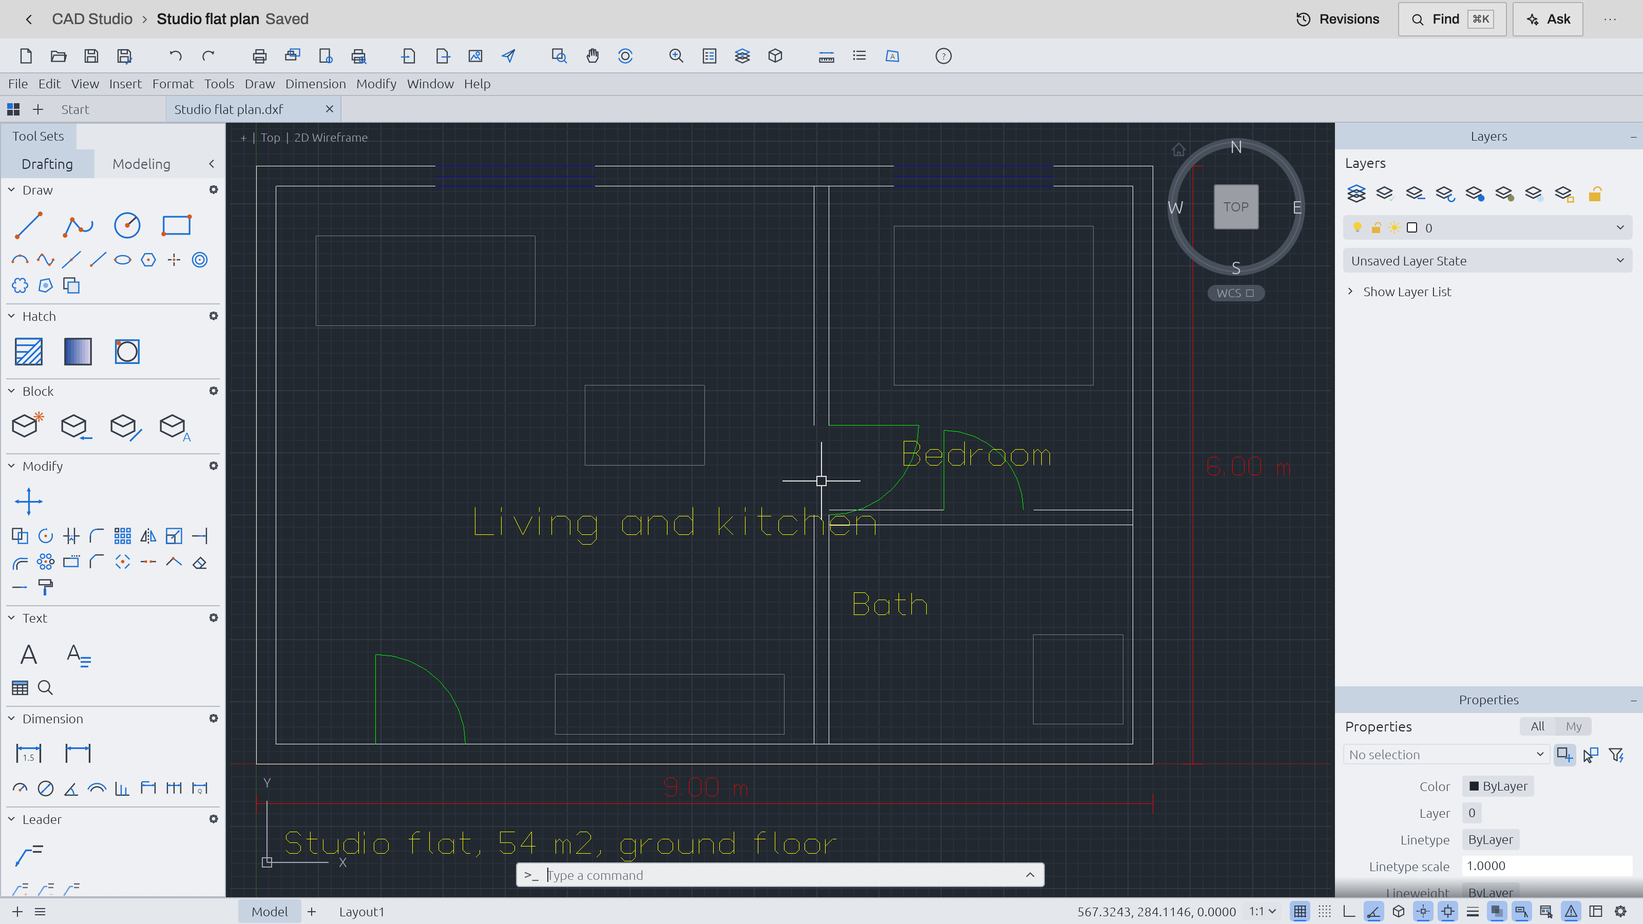1643x924 pixels.
Task: Open the No selection dropdown
Action: [x=1446, y=755]
